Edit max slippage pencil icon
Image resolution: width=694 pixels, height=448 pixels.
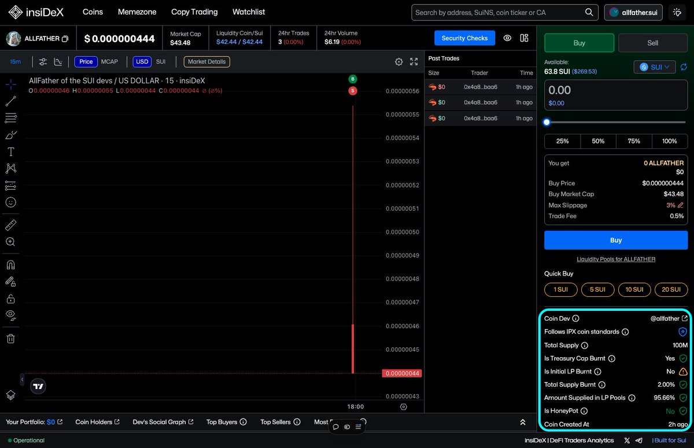[x=680, y=205]
